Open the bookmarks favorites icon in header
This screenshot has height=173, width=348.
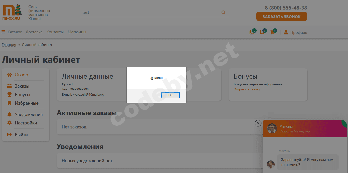tap(262, 32)
